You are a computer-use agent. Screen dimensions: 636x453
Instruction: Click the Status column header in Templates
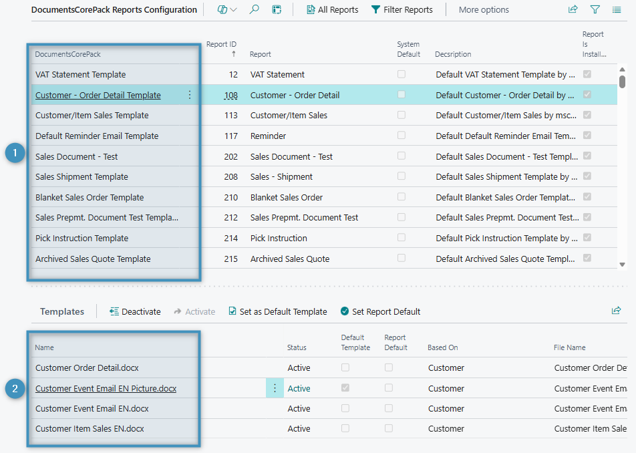coord(297,347)
